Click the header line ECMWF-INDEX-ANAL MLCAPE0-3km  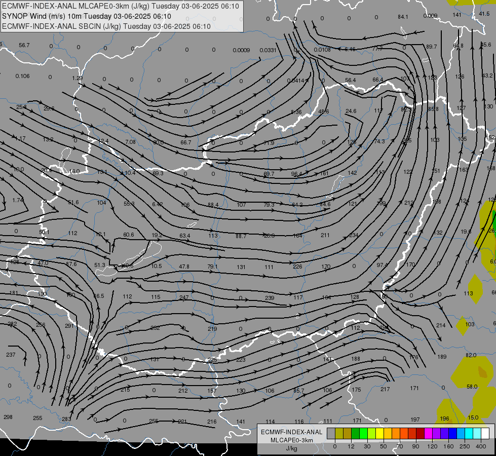pos(121,6)
